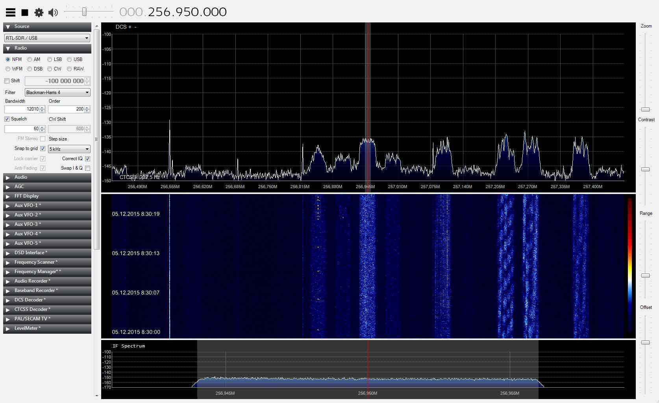This screenshot has width=659, height=403.
Task: Increase the squelch value using up arrow
Action: coord(43,127)
